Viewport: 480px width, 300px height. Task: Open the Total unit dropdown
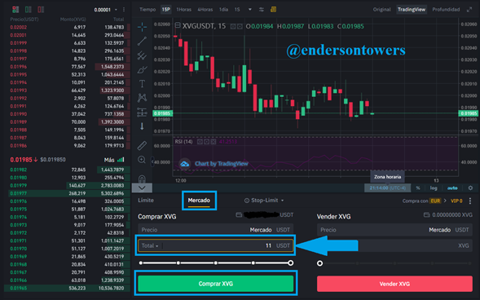150,245
